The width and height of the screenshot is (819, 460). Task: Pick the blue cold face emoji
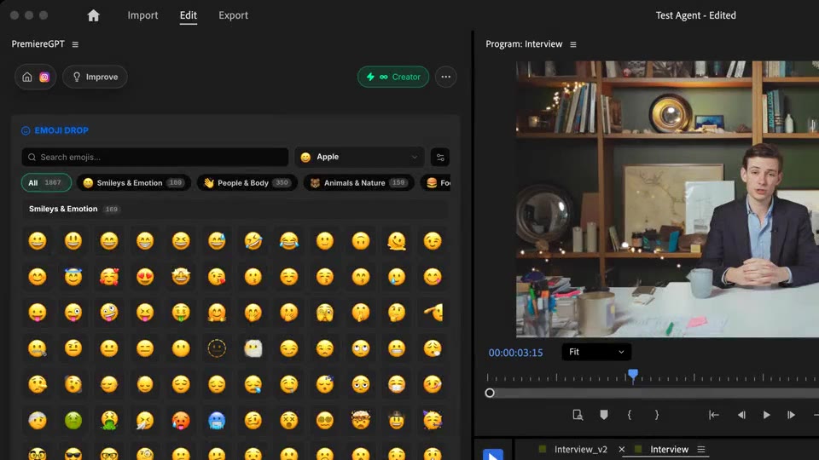(217, 420)
